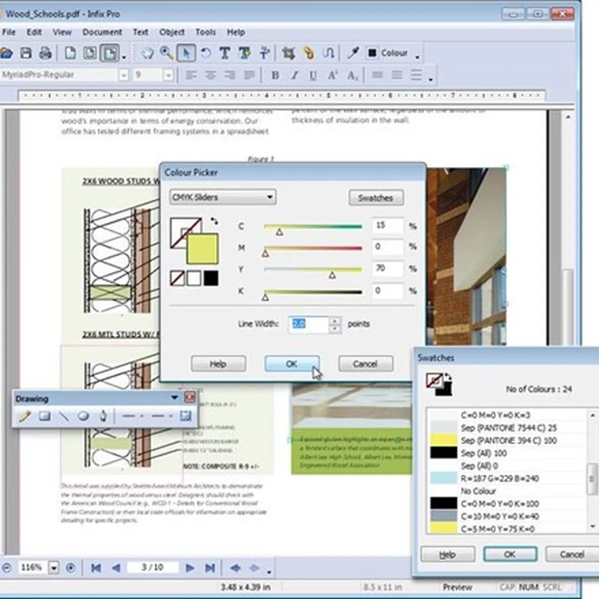The width and height of the screenshot is (599, 599).
Task: Click the yellow PANTONE 394 C swatch
Action: (x=444, y=440)
